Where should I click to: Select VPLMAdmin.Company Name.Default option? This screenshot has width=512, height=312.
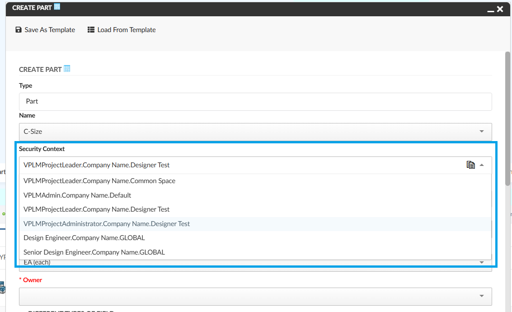pos(255,195)
